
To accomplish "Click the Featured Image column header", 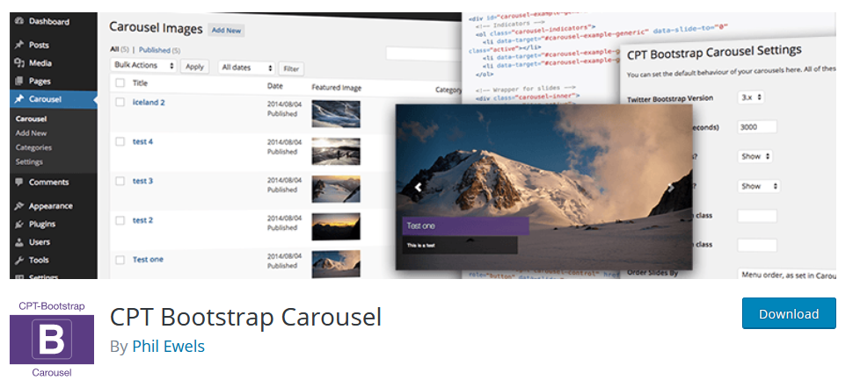I will pyautogui.click(x=337, y=88).
